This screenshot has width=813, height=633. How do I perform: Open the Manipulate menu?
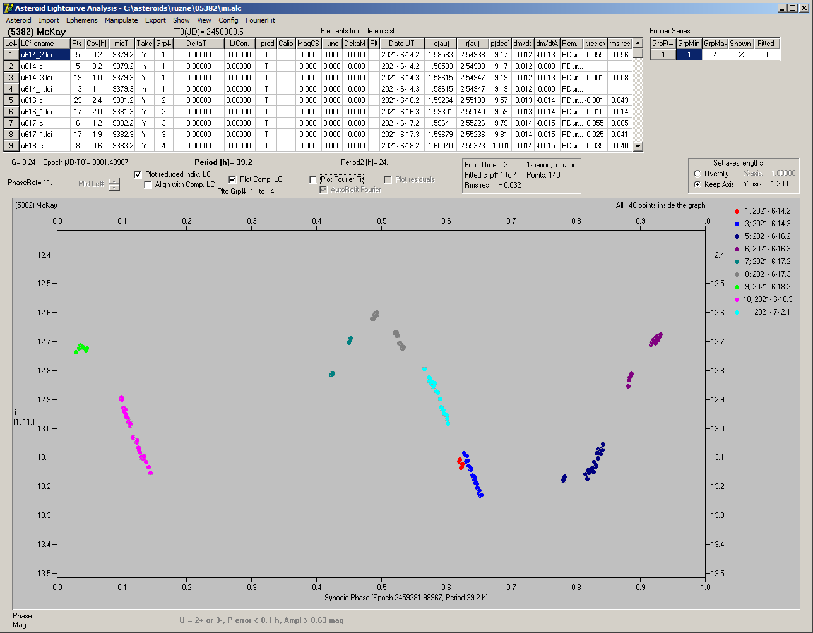[121, 20]
